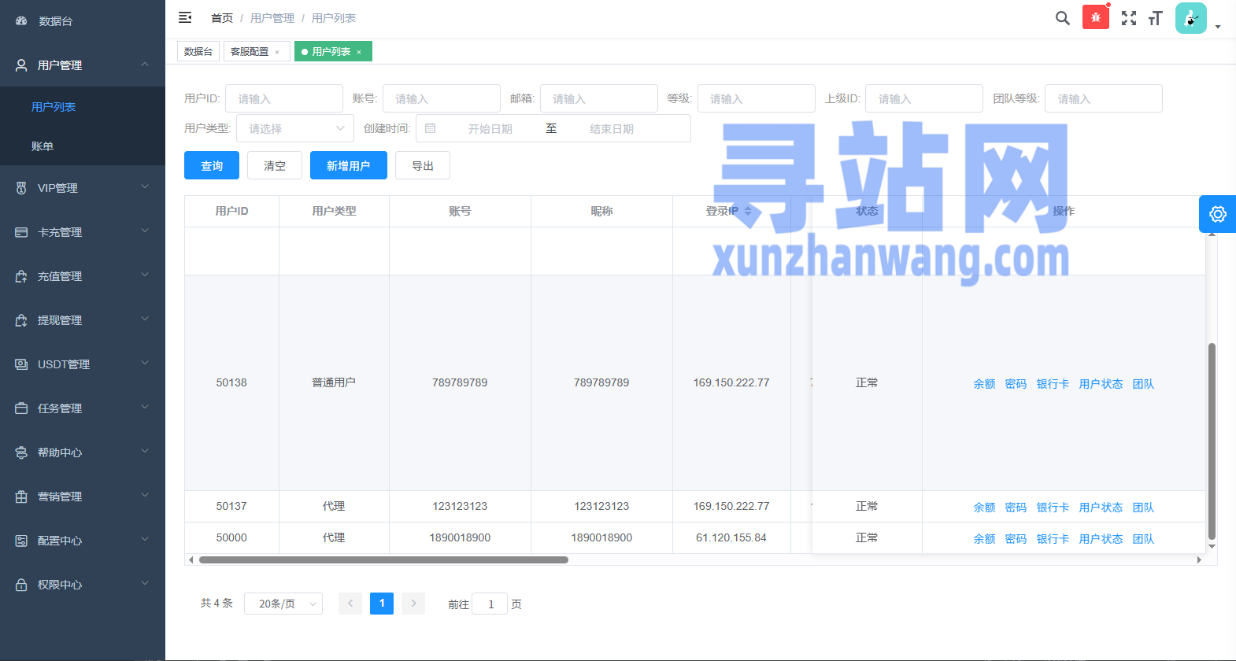Toggle fullscreen mode icon

(1128, 18)
